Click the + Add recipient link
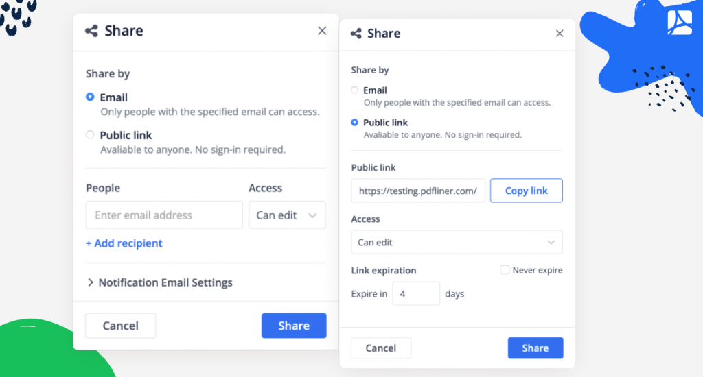The width and height of the screenshot is (703, 377). [x=124, y=243]
